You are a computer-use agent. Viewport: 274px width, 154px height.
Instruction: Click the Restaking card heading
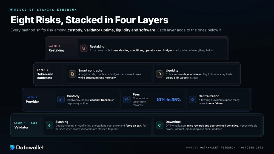(97, 47)
